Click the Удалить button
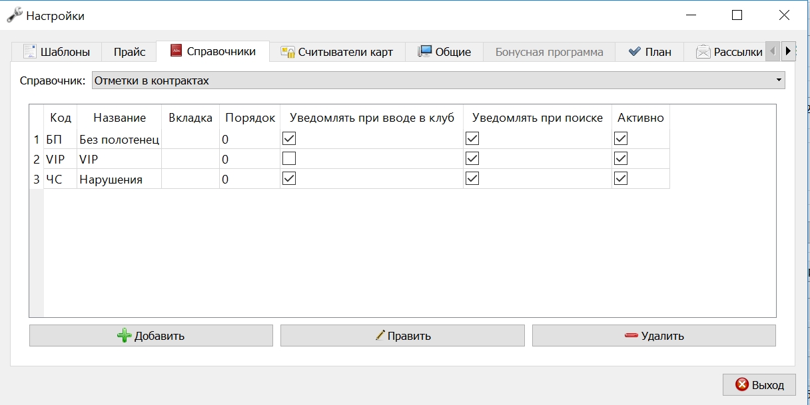 (x=654, y=336)
